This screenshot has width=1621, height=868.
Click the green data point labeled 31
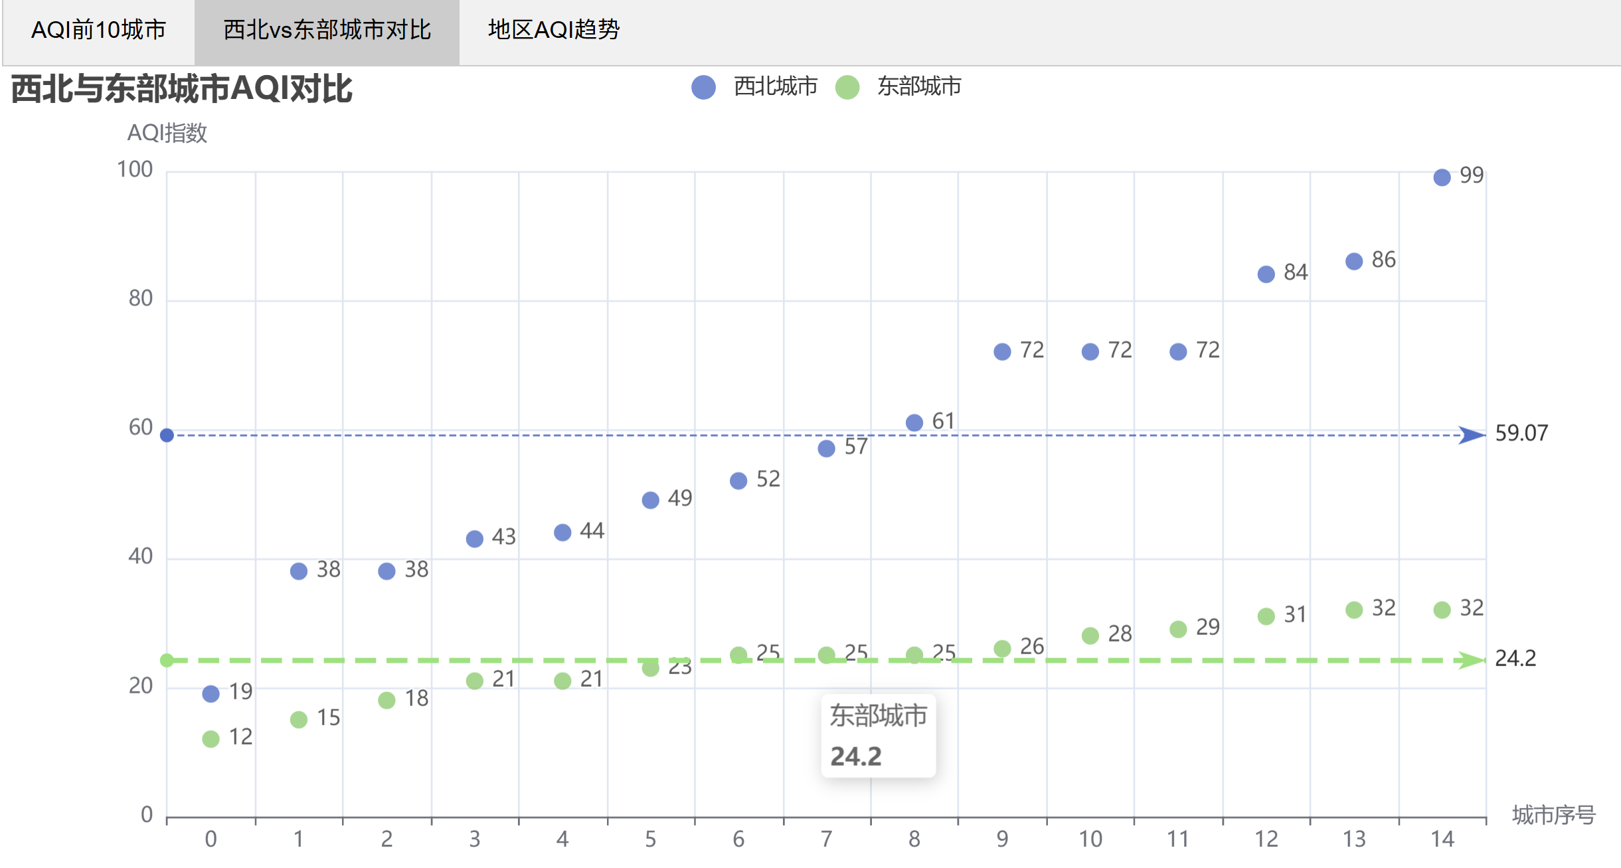1266,616
